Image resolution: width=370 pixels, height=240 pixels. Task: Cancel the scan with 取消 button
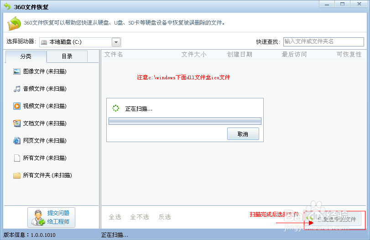(243, 134)
